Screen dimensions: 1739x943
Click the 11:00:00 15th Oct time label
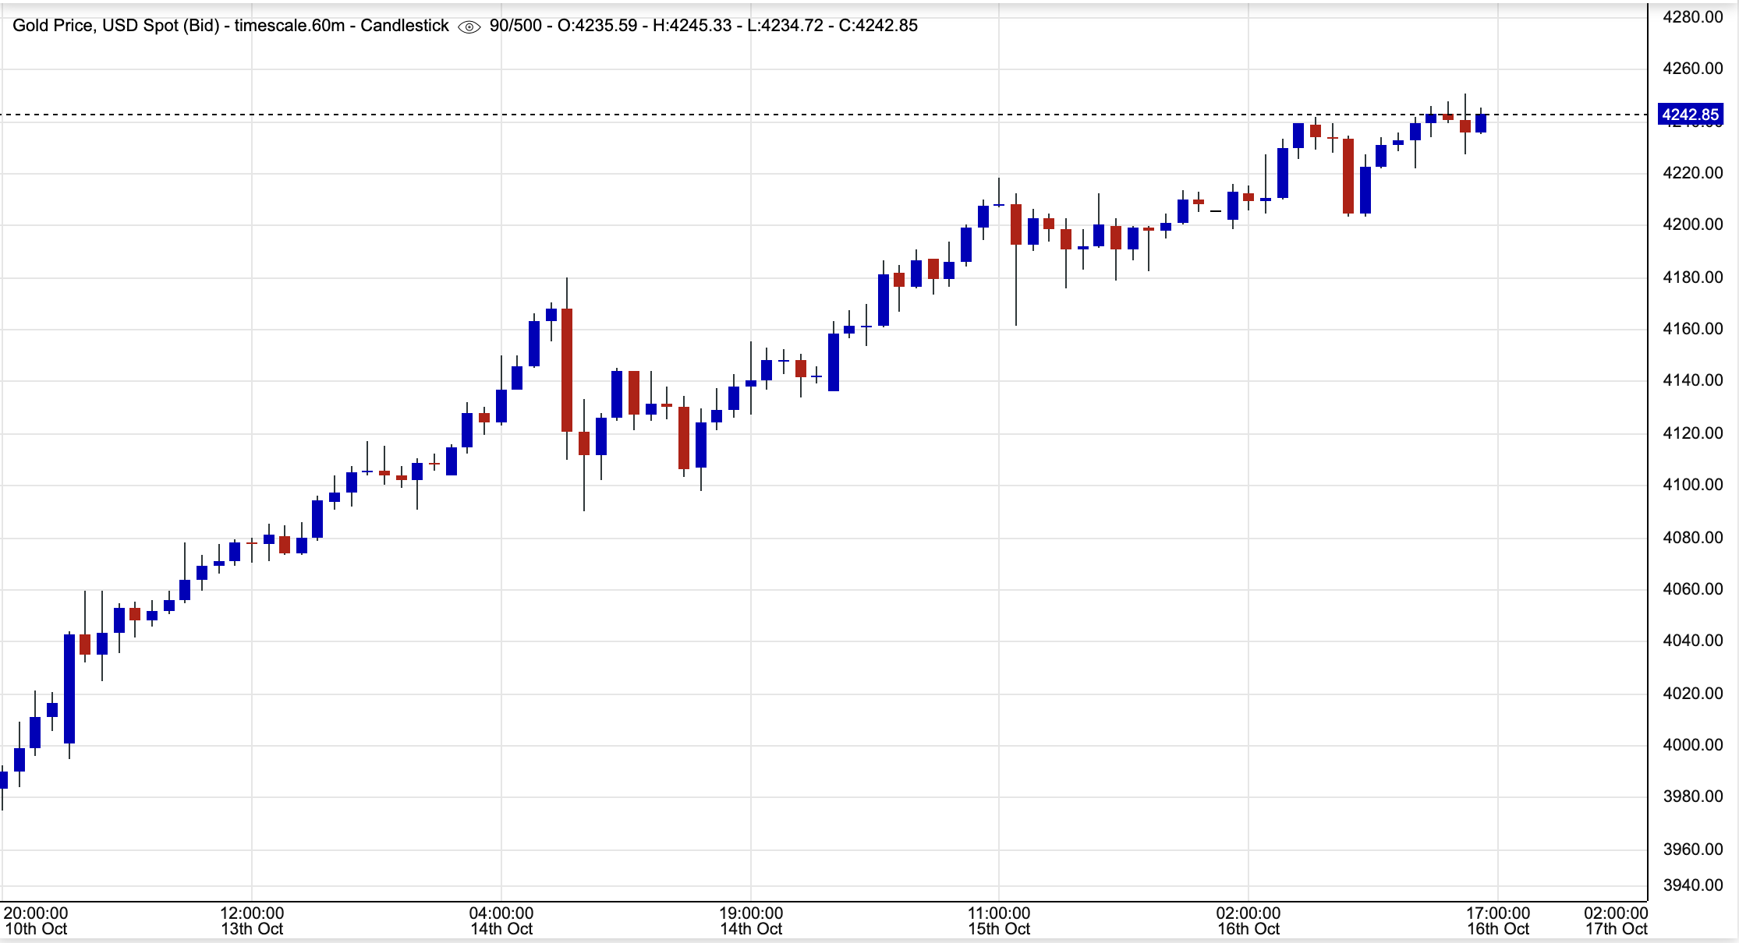[x=999, y=920]
